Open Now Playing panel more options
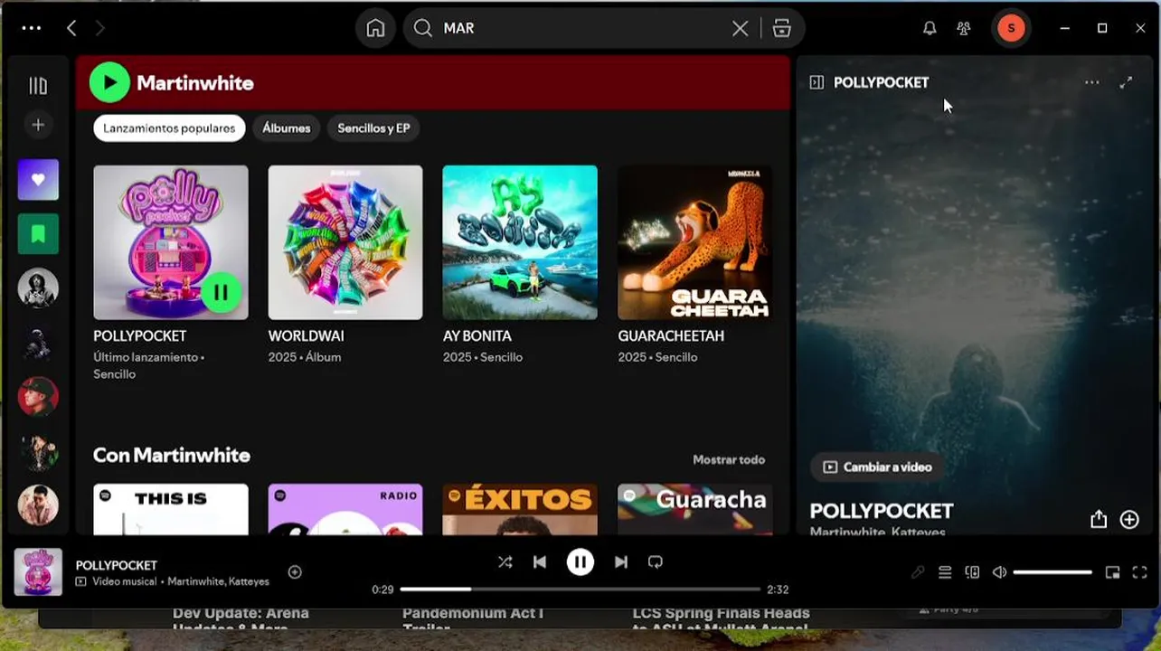Viewport: 1161px width, 651px height. [1092, 82]
